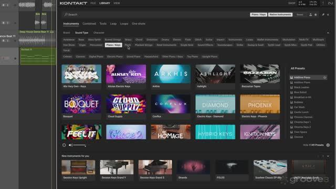Viewport: 336px width, 189px height.
Task: Select the Deep House Dance Beat audio clip
Action: 37,38
